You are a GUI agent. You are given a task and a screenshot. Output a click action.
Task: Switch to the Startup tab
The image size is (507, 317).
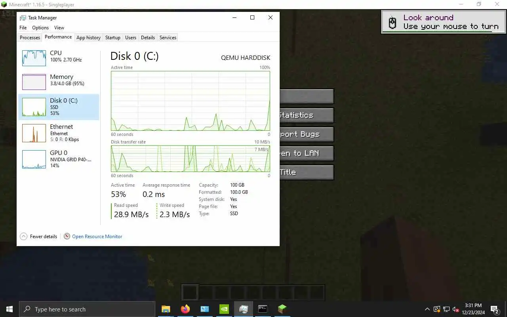tap(112, 38)
